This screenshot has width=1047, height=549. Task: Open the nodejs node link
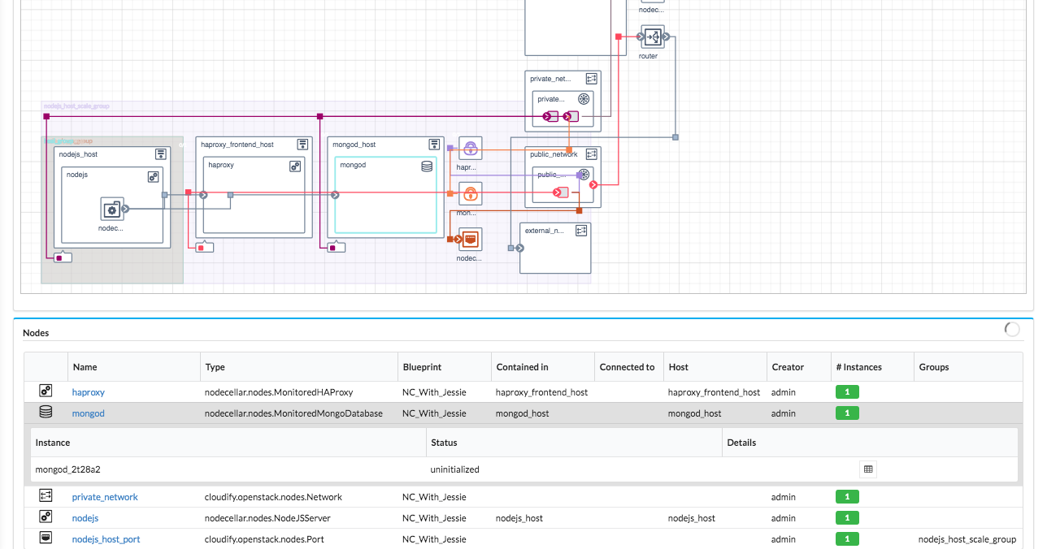pos(85,518)
